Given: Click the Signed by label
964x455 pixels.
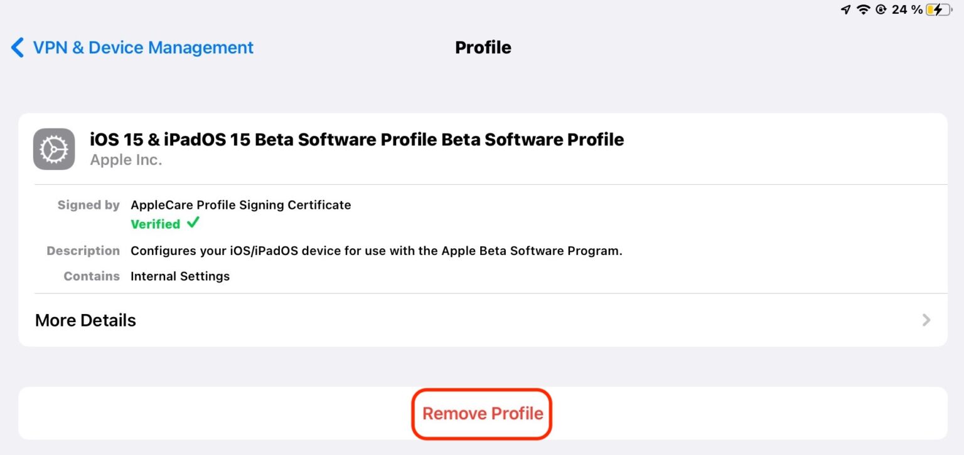Looking at the screenshot, I should [88, 205].
